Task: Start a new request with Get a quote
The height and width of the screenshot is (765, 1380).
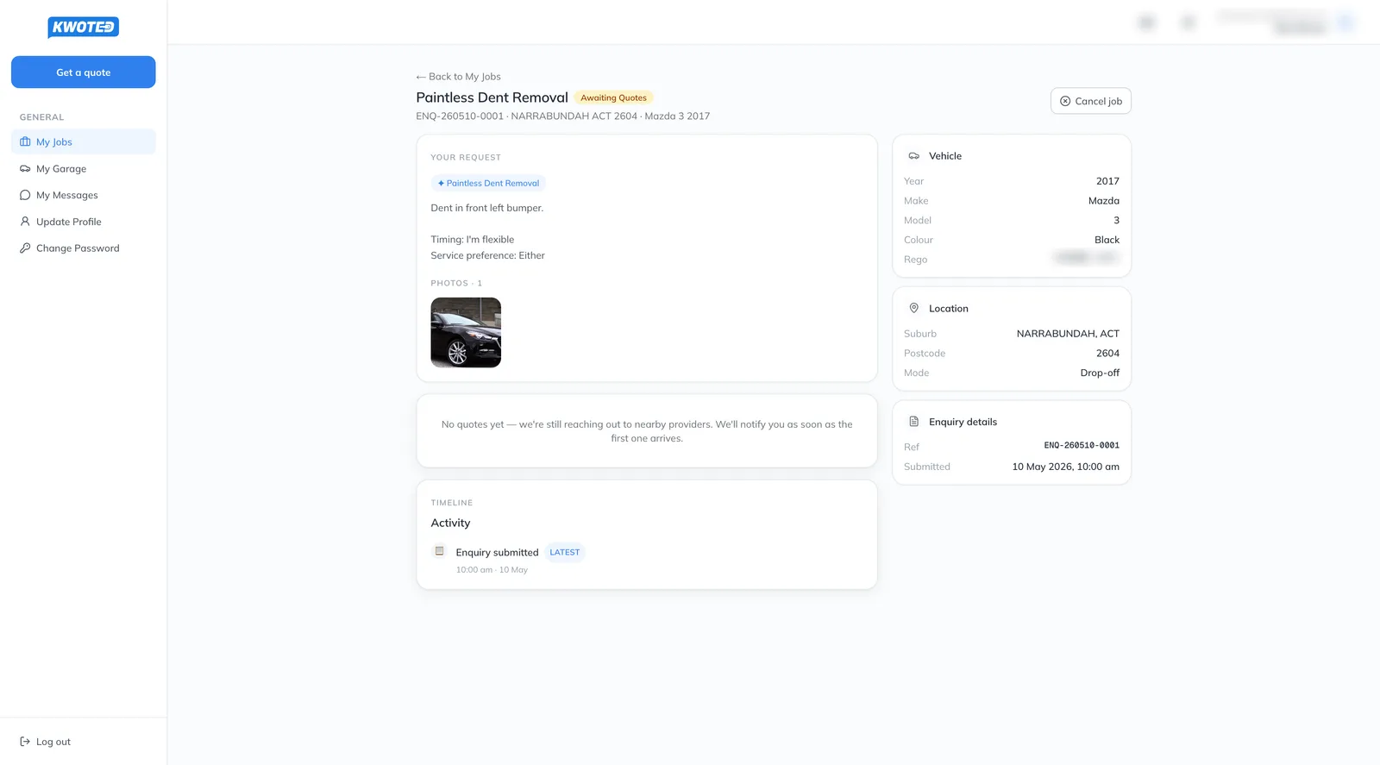Action: click(84, 72)
